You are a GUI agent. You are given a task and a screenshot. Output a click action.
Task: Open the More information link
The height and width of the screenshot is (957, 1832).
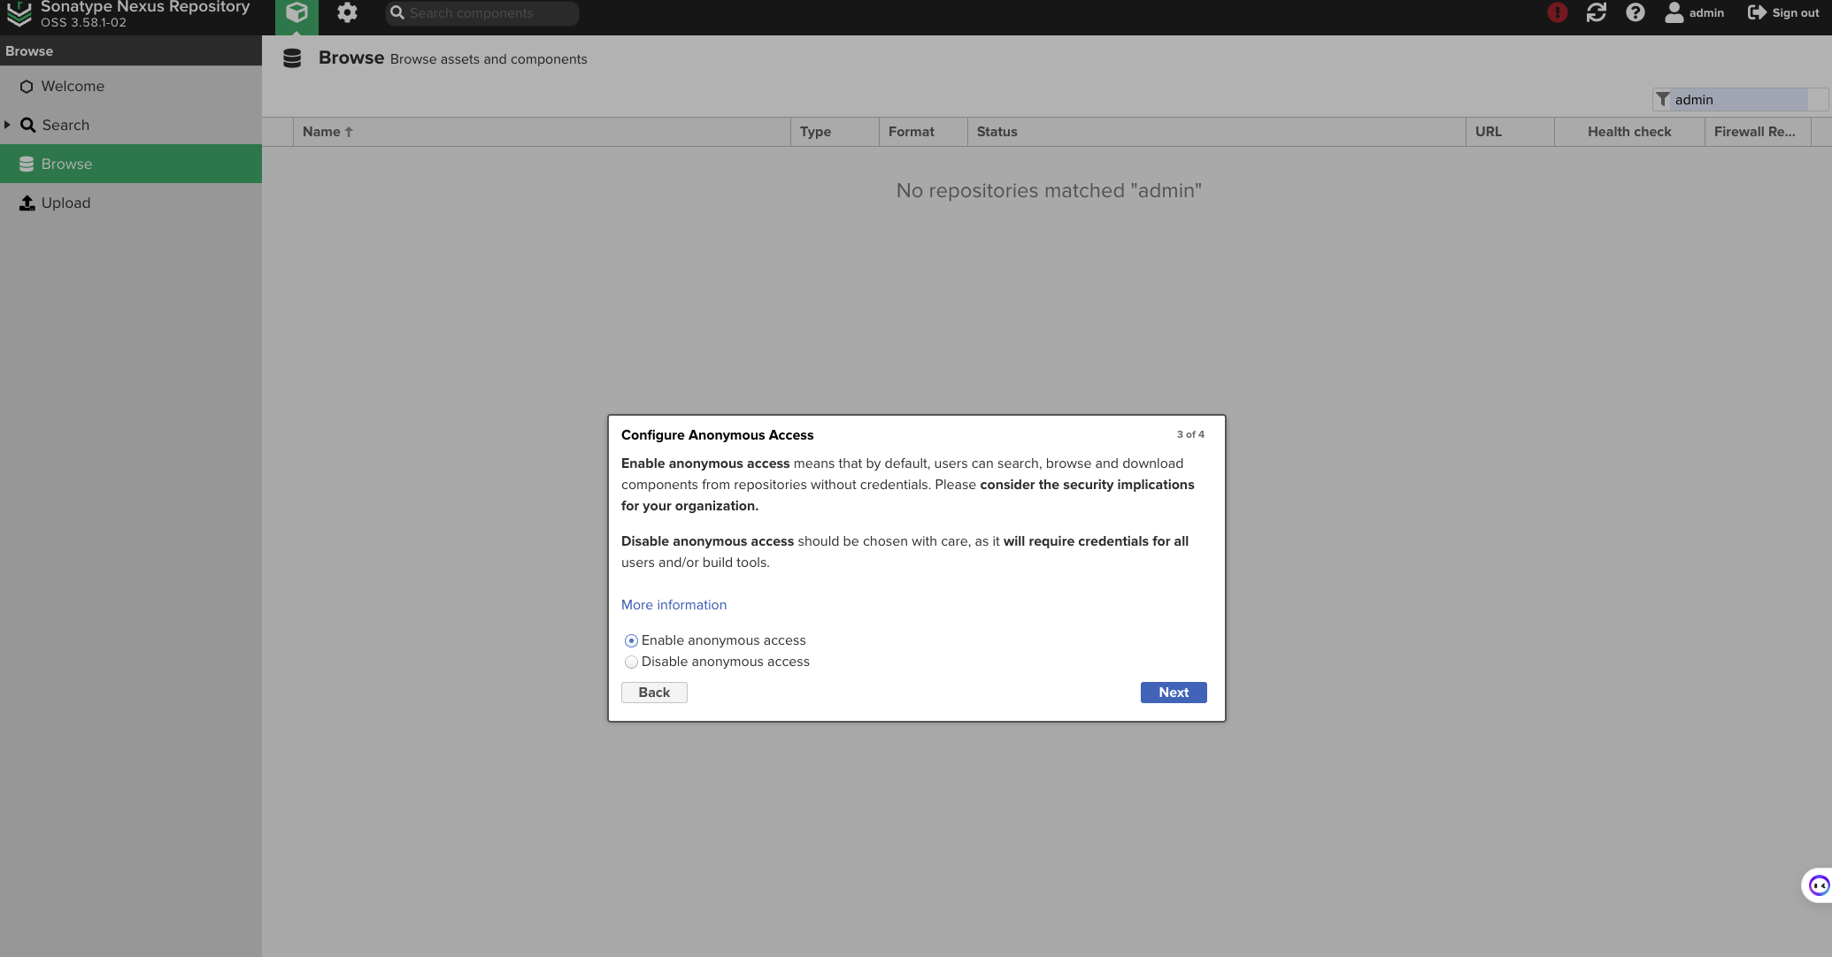pyautogui.click(x=674, y=605)
